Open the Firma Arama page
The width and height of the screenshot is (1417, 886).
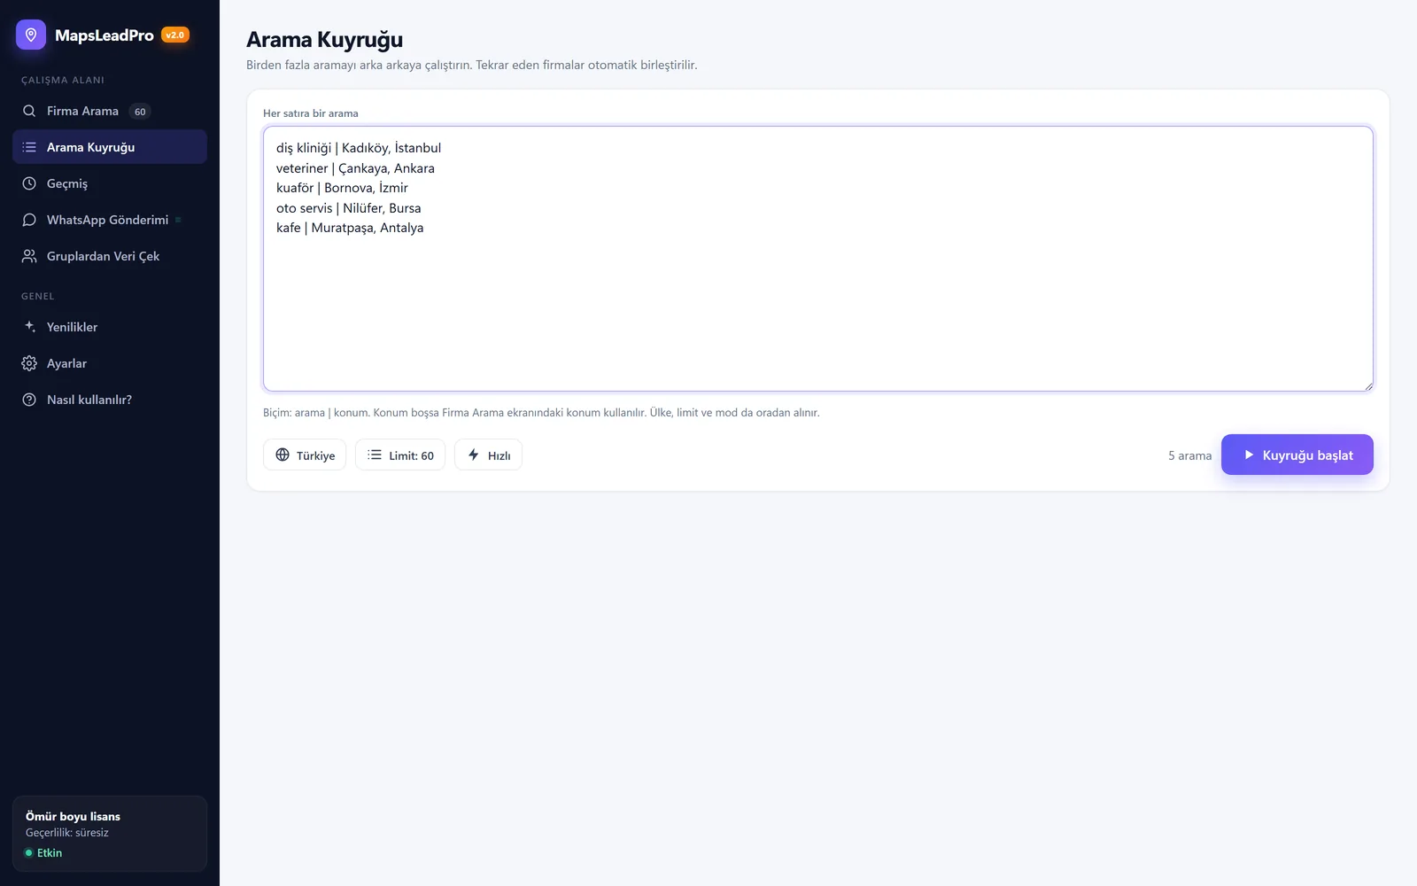(110, 111)
